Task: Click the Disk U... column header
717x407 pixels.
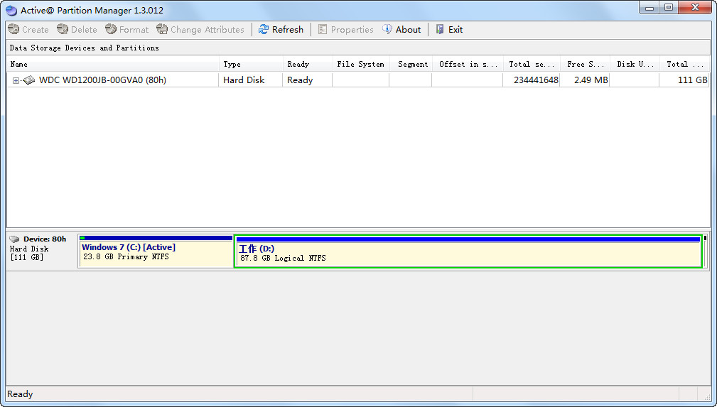Action: point(635,64)
